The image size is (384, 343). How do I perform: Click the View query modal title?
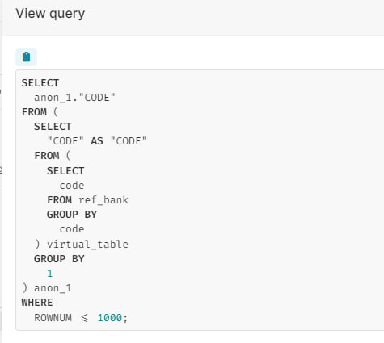(x=50, y=14)
